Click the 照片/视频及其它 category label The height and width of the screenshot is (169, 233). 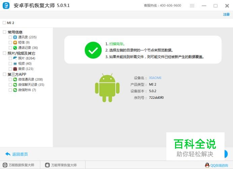pos(22,53)
